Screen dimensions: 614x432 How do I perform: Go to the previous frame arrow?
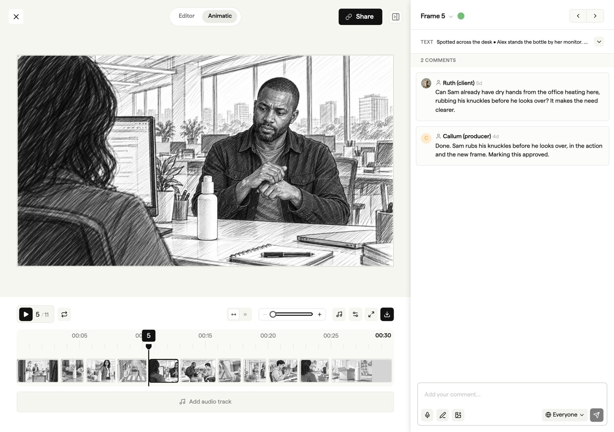click(x=578, y=16)
